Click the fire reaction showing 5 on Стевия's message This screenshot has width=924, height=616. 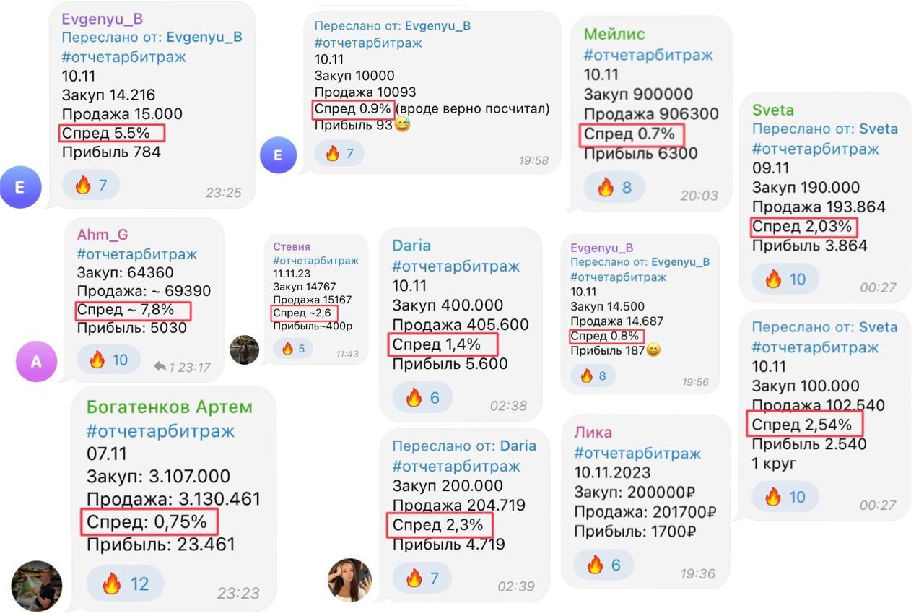point(293,349)
